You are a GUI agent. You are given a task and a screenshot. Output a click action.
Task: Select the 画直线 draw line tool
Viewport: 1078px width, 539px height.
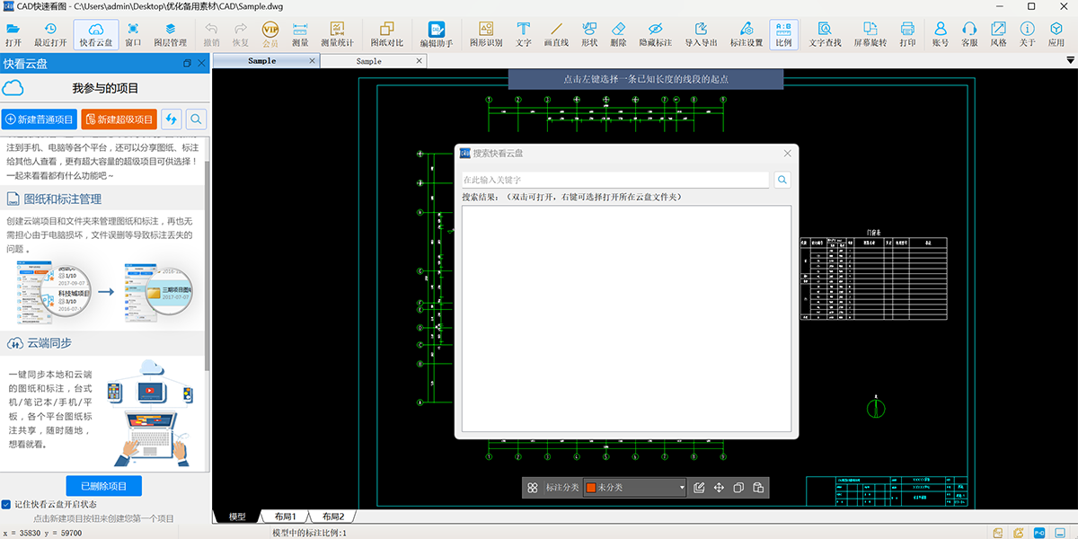(556, 34)
